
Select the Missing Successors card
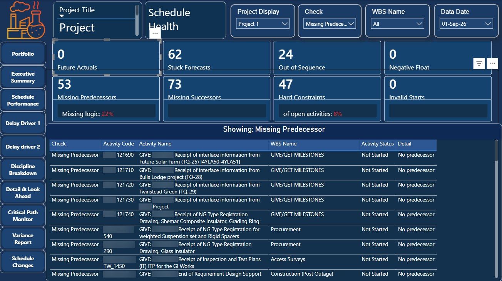coord(216,99)
